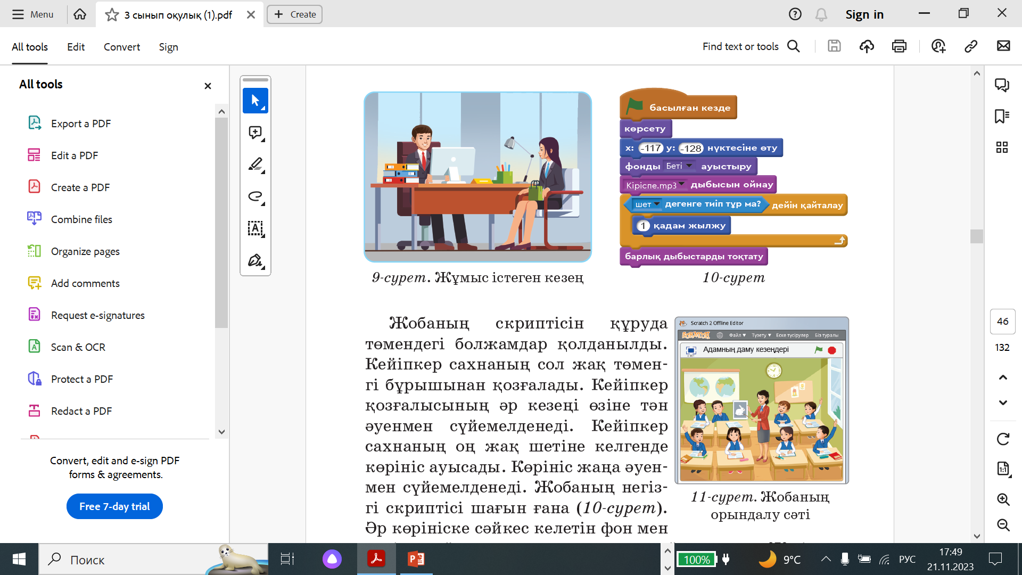1022x575 pixels.
Task: Open the Edit menu tab
Action: 76,47
